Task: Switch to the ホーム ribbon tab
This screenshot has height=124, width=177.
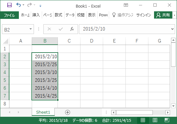Action: pos(25,15)
